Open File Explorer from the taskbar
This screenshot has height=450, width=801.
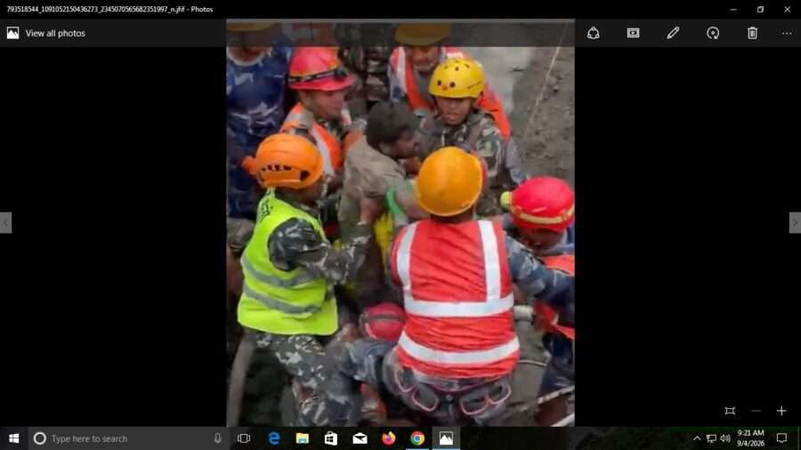303,438
